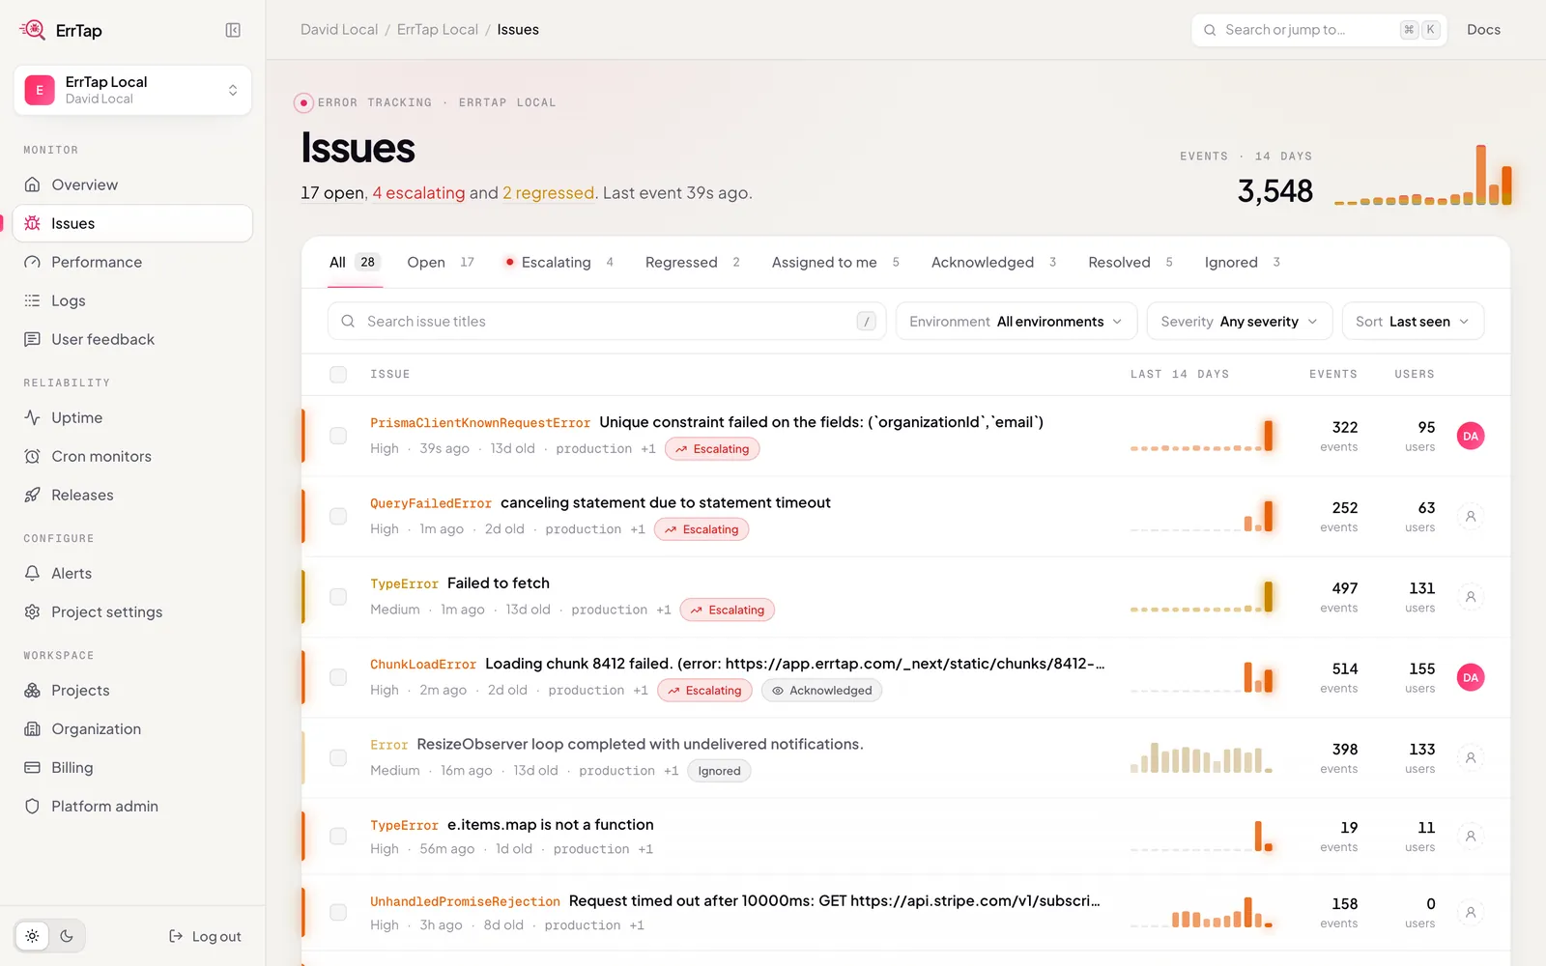Open the Project settings gear icon

[32, 611]
